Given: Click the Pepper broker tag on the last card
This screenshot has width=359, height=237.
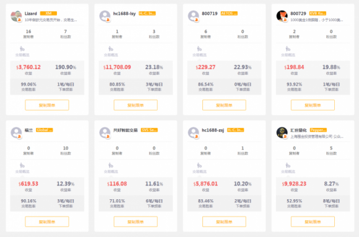Looking at the screenshot, I should (318, 130).
